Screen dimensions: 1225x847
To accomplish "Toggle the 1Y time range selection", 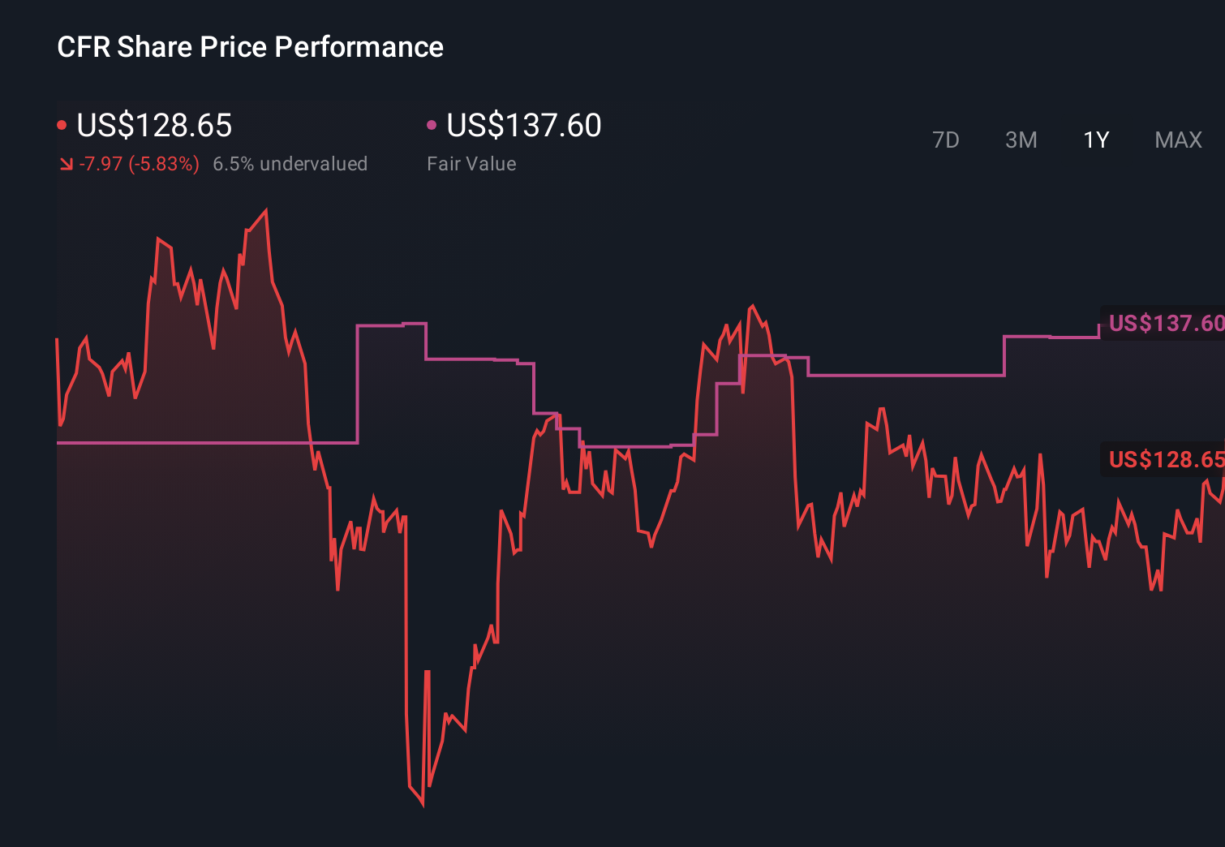I will pyautogui.click(x=1094, y=140).
